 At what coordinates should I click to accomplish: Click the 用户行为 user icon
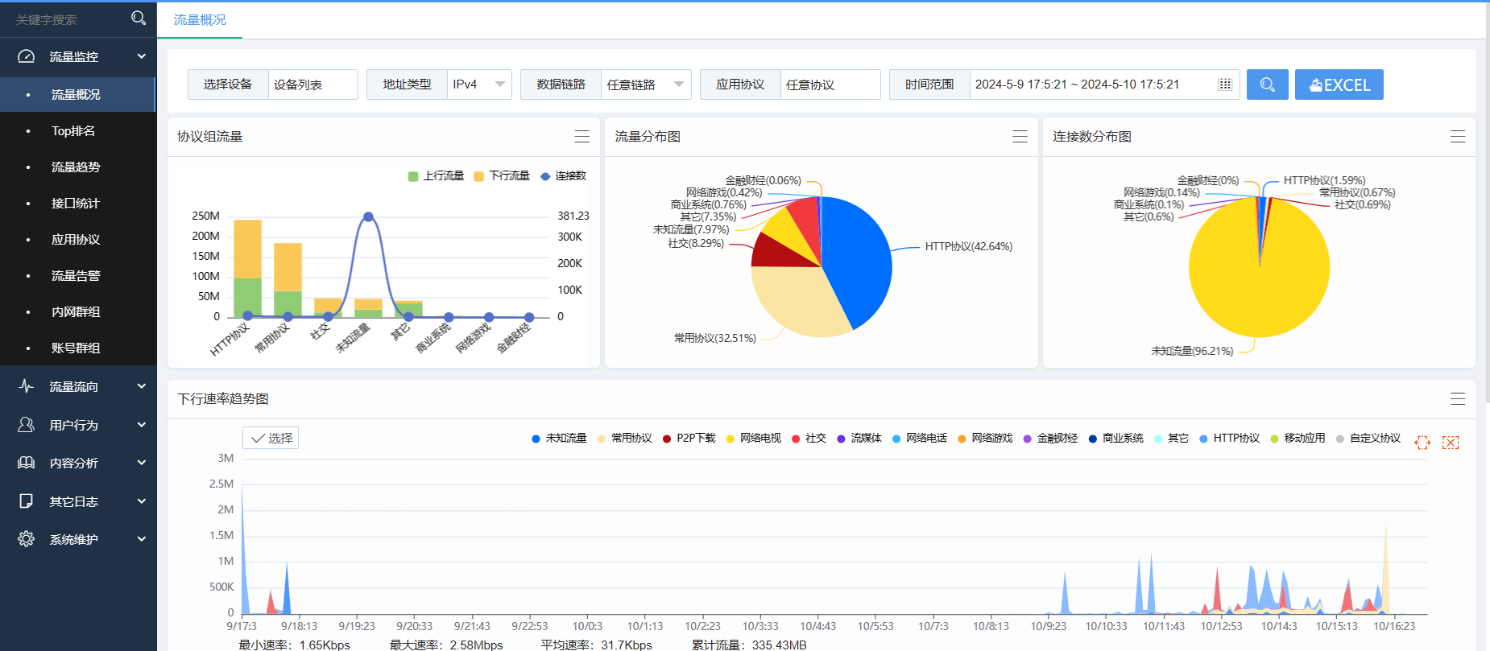click(27, 424)
